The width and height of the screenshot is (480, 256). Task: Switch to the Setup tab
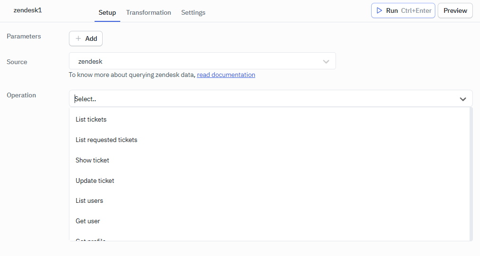(x=107, y=12)
